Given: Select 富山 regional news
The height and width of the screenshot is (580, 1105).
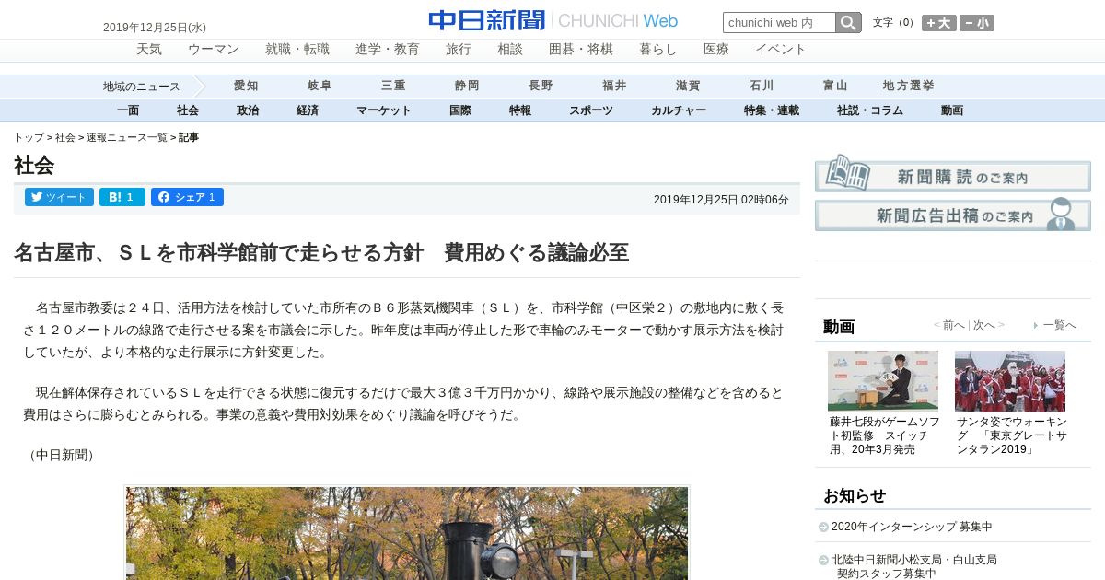Looking at the screenshot, I should 835,86.
